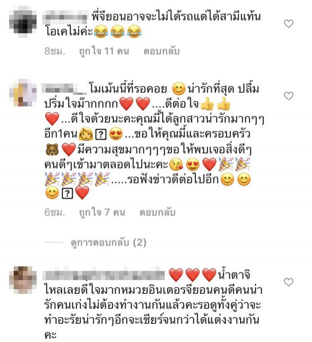Like the second comment about โมเม้นนี้ที่รอคอย

click(x=288, y=96)
